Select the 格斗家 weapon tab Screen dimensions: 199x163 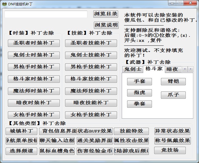click(154, 69)
